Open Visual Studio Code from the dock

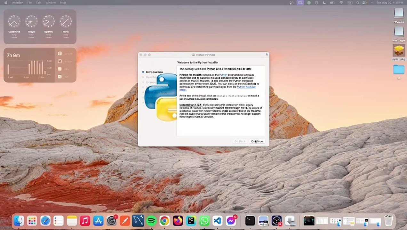tap(218, 221)
